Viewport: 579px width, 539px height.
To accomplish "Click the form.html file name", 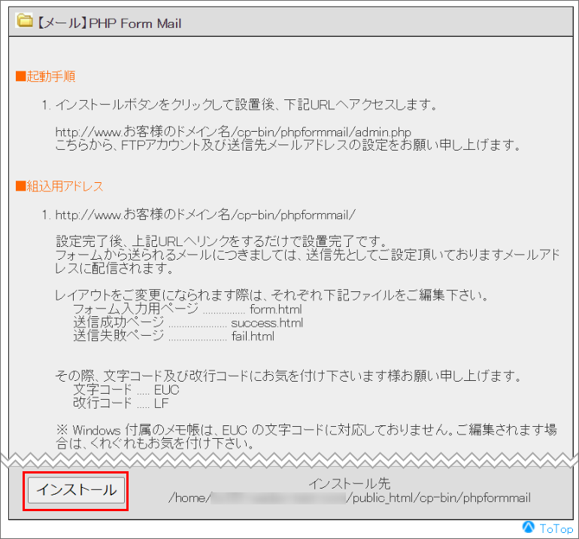I will click(x=276, y=309).
